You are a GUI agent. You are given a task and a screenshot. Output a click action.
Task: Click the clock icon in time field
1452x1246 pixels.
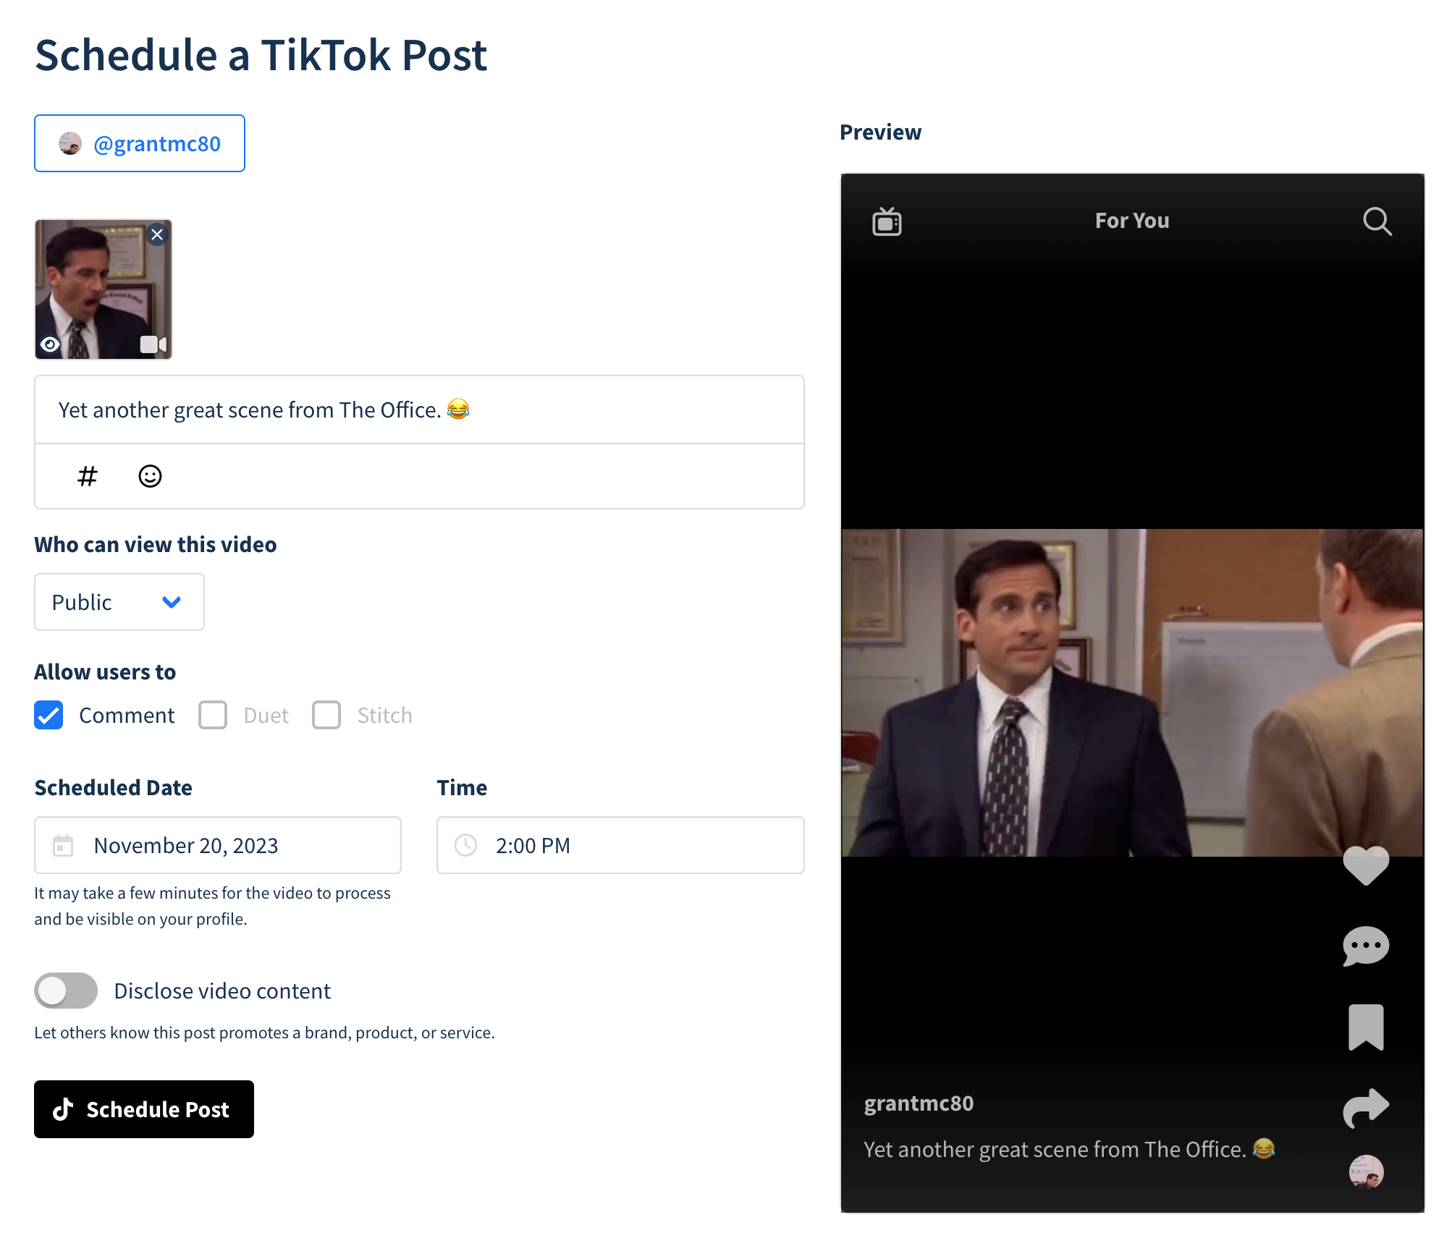pyautogui.click(x=465, y=845)
